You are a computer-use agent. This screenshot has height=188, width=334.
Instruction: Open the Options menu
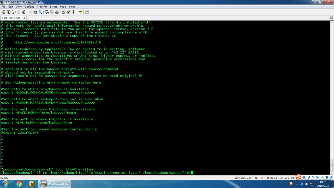point(29,7)
